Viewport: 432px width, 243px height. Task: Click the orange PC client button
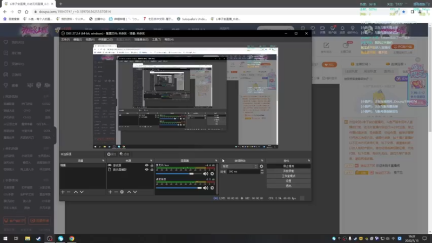[403, 47]
